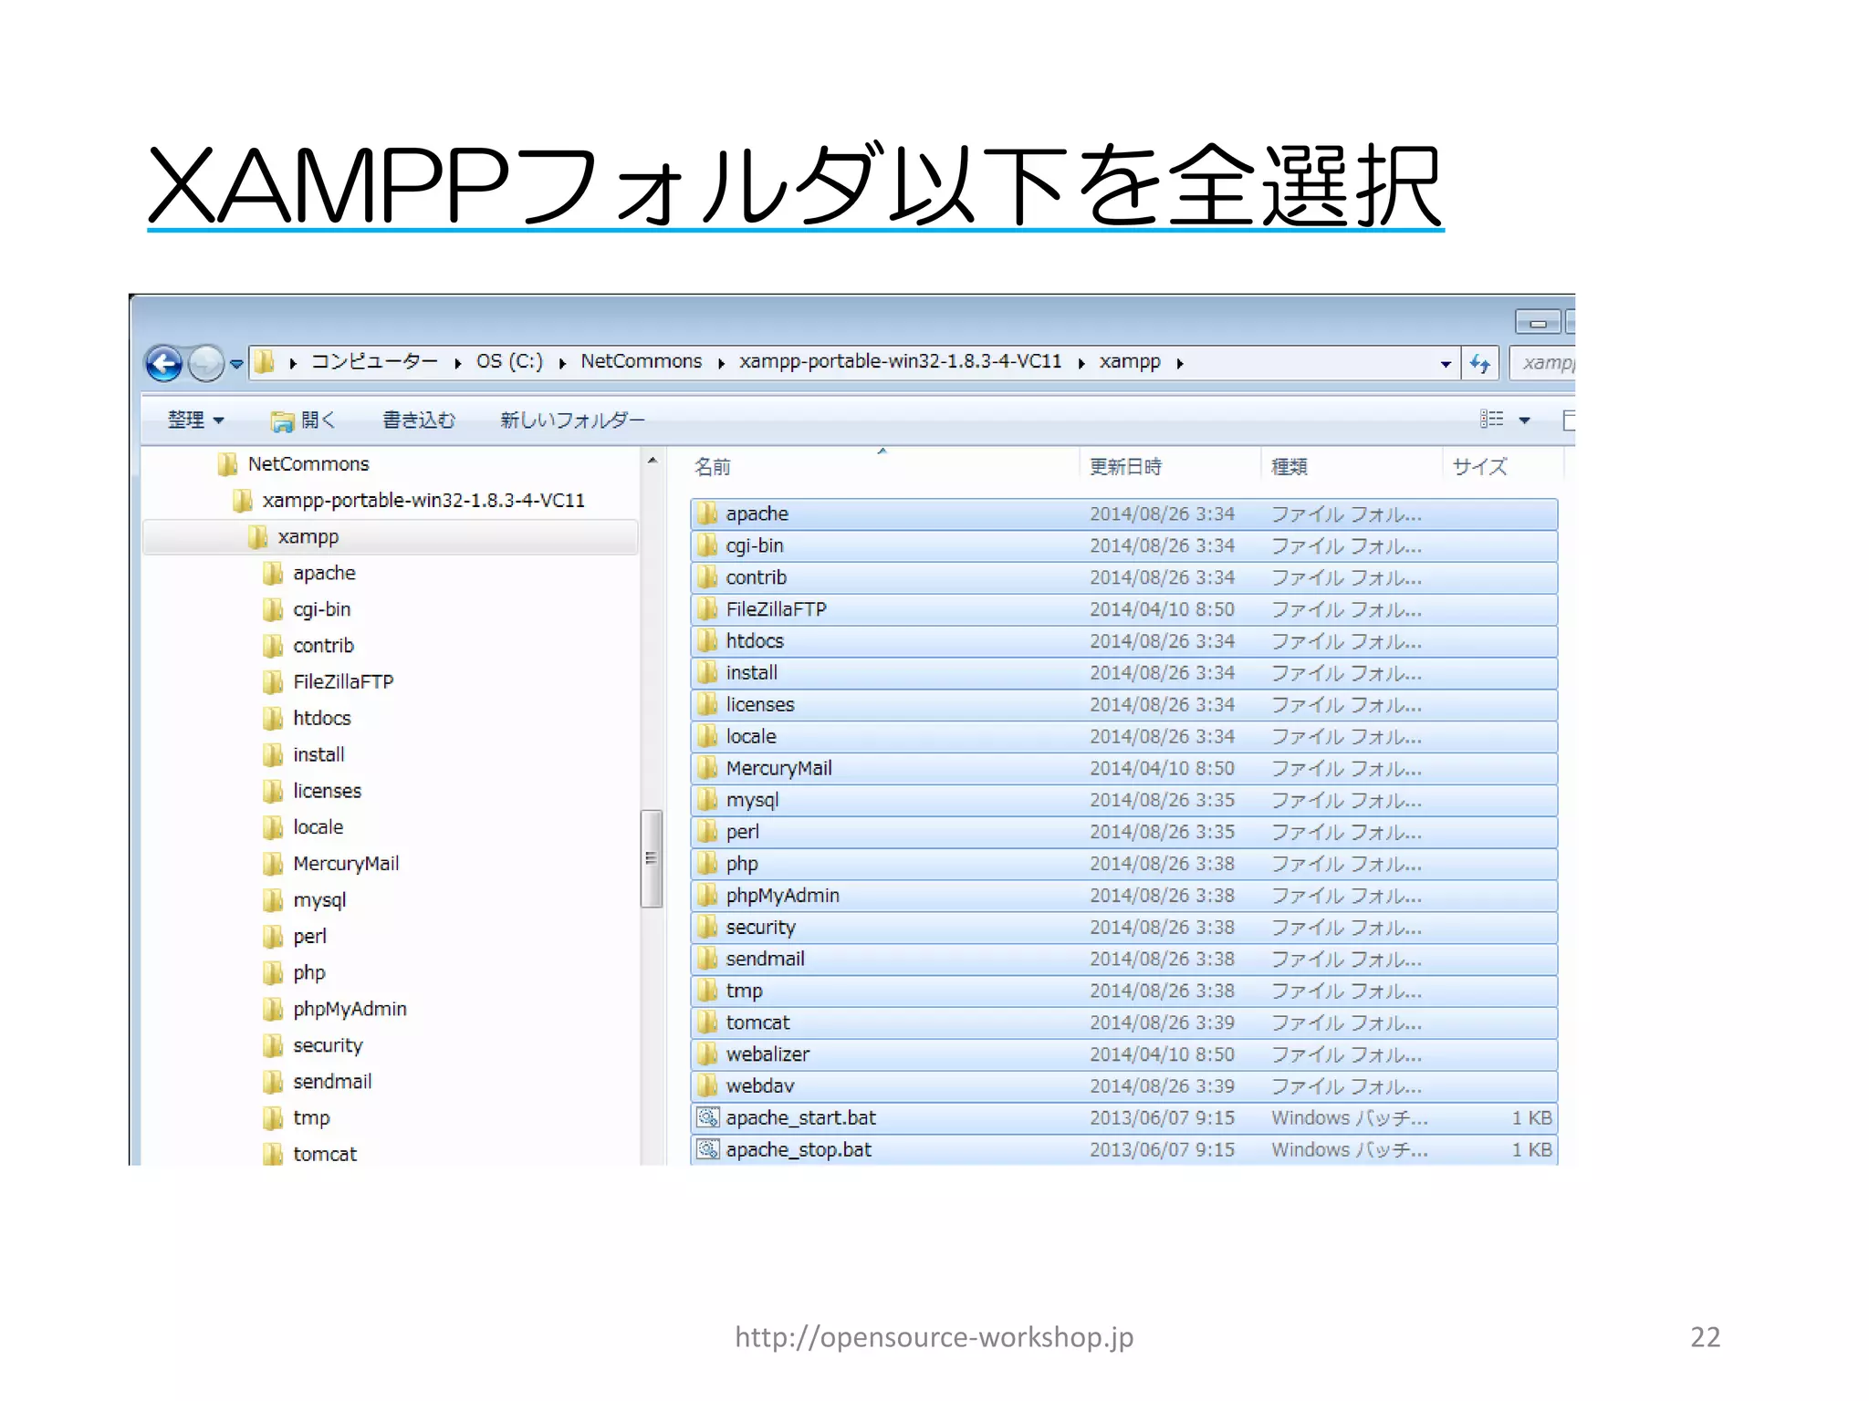Click the FileZillaFTP folder icon in the tree
The width and height of the screenshot is (1869, 1401).
click(x=272, y=682)
